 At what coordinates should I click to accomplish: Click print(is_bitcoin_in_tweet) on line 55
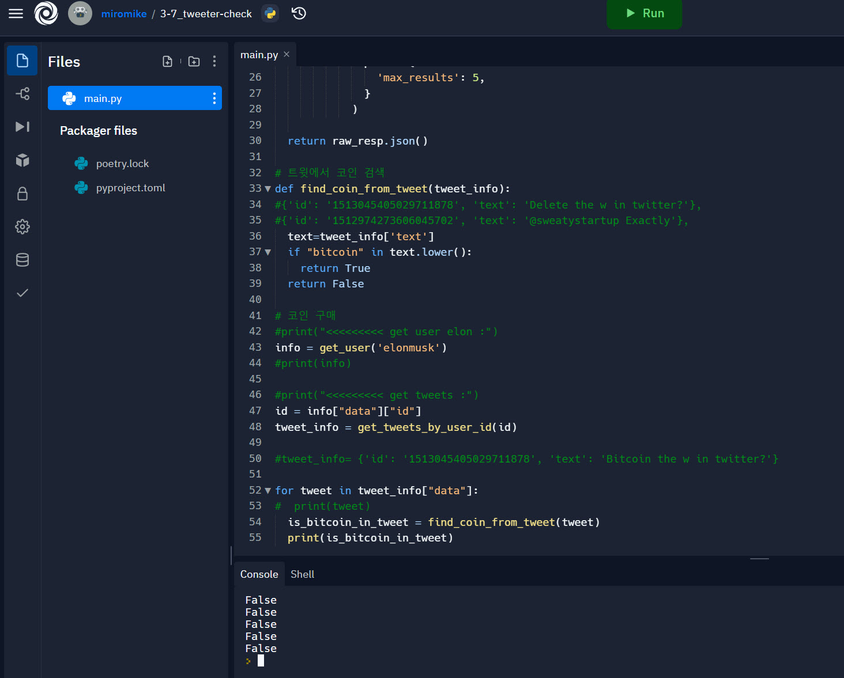[371, 538]
